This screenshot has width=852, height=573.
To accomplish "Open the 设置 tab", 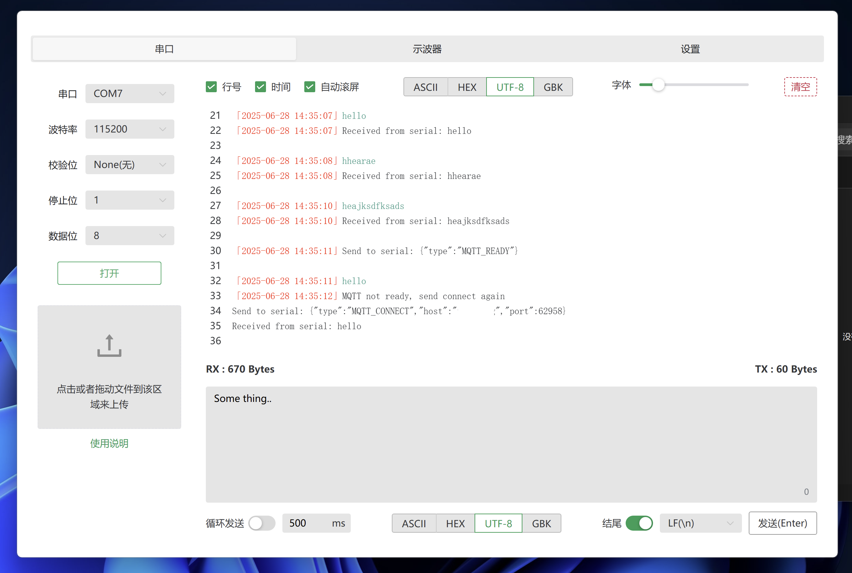I will (x=690, y=48).
